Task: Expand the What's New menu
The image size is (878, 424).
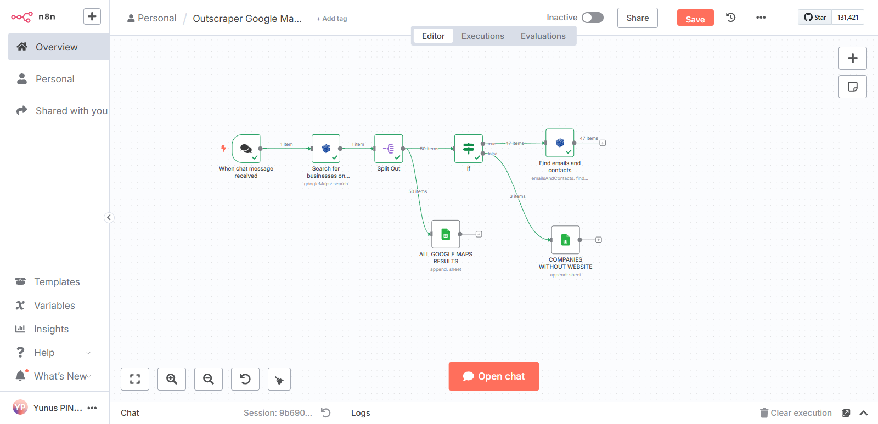Action: click(x=55, y=376)
